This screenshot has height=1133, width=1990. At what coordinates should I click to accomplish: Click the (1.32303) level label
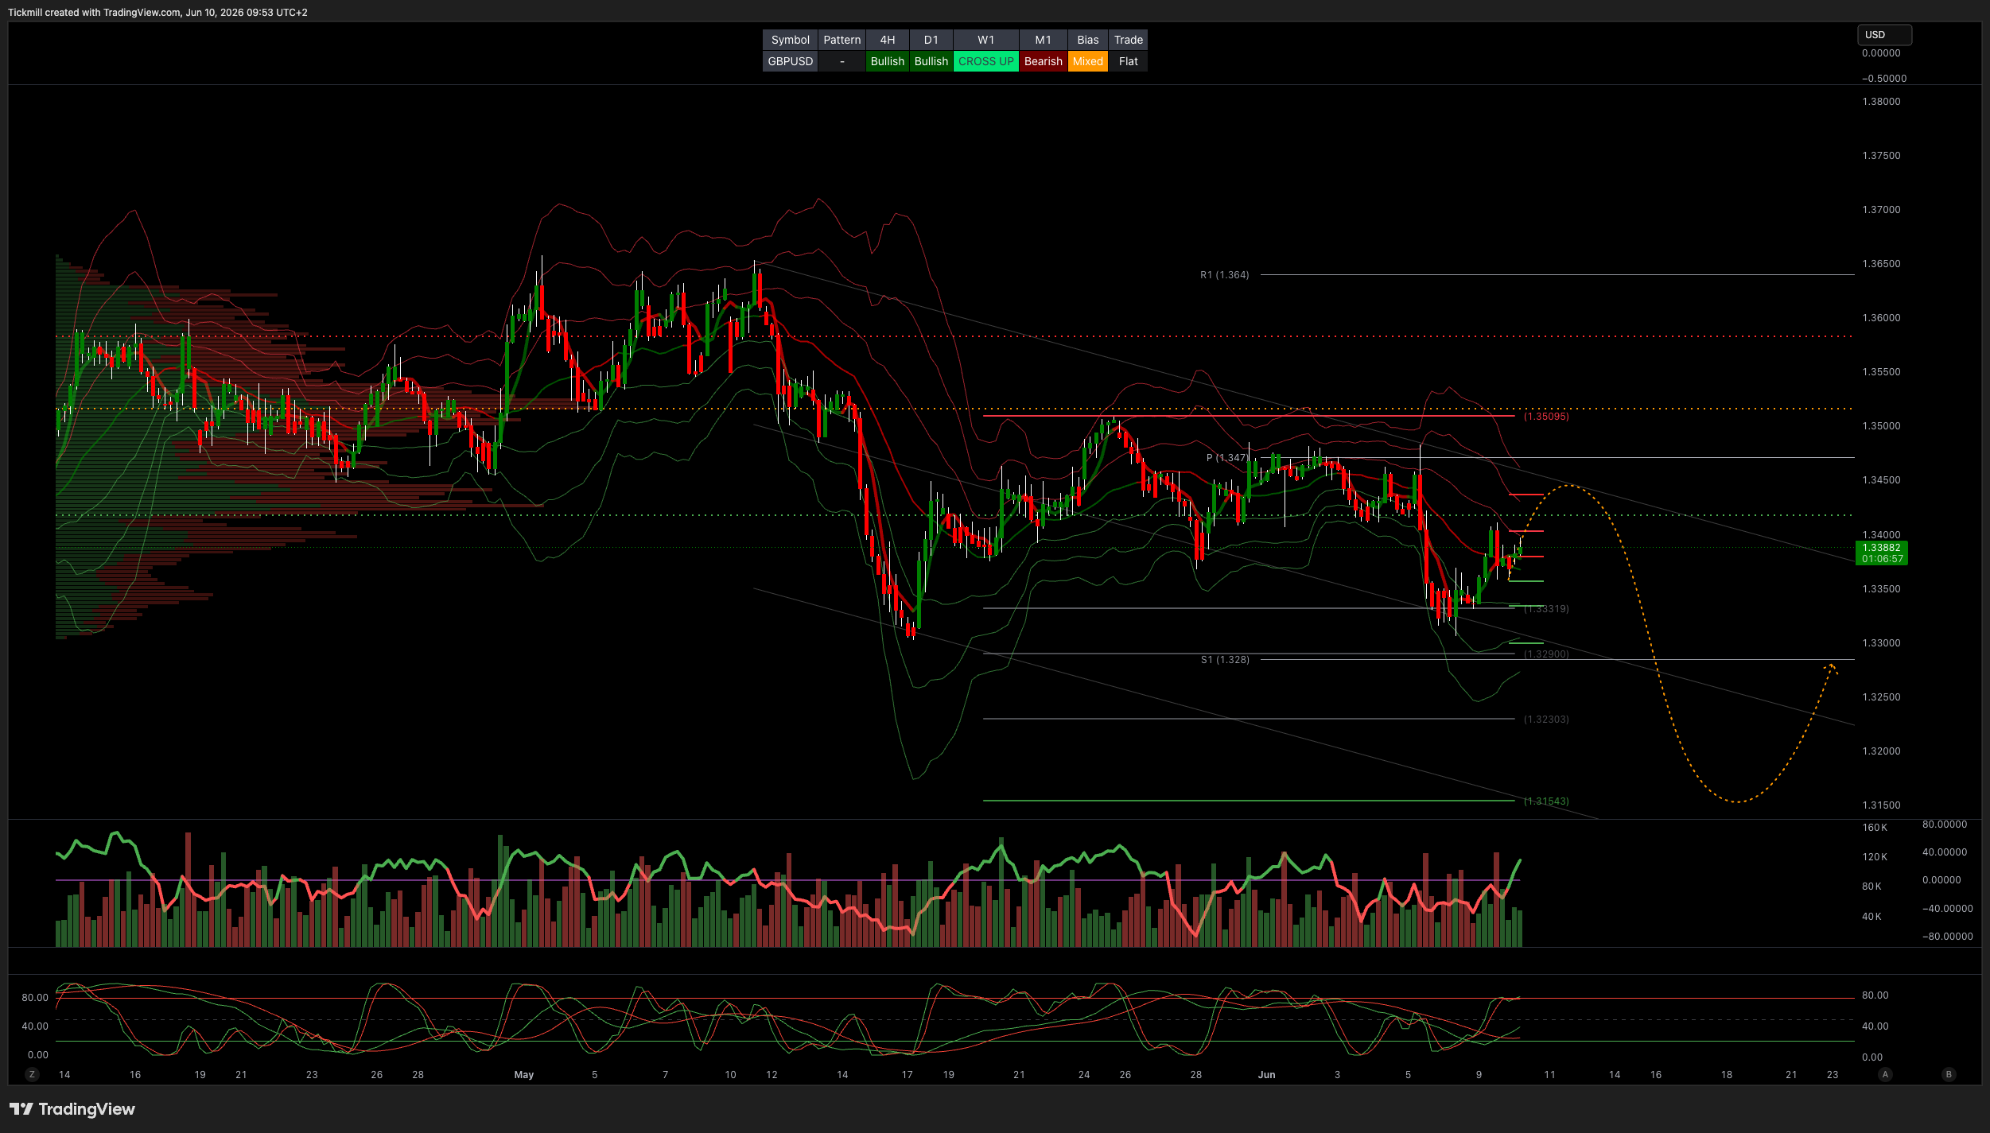tap(1546, 720)
